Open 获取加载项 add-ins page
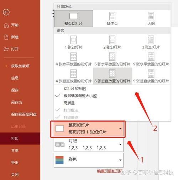 20,66
